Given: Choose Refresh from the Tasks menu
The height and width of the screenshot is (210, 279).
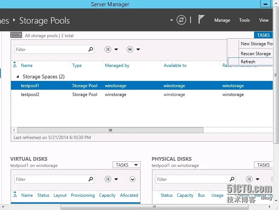Looking at the screenshot, I should pos(248,62).
